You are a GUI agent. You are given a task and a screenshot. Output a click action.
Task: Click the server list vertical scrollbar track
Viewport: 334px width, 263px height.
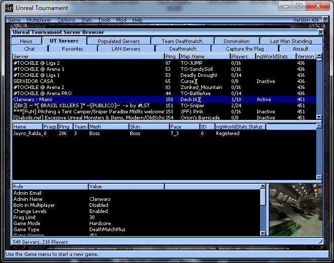(319, 87)
